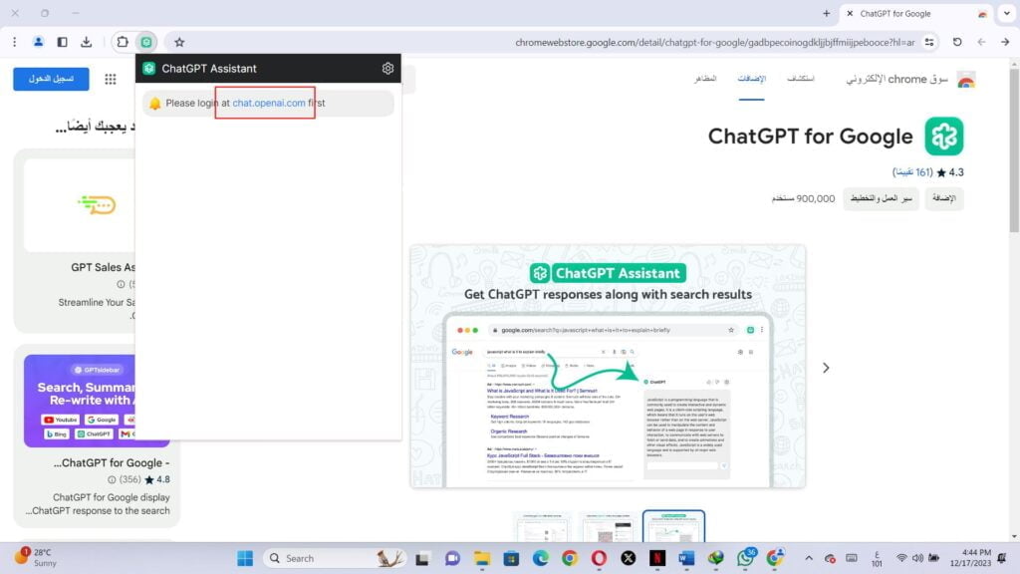Click the blue تسجيل الدخول button
Viewport: 1020px width, 574px height.
click(x=51, y=79)
